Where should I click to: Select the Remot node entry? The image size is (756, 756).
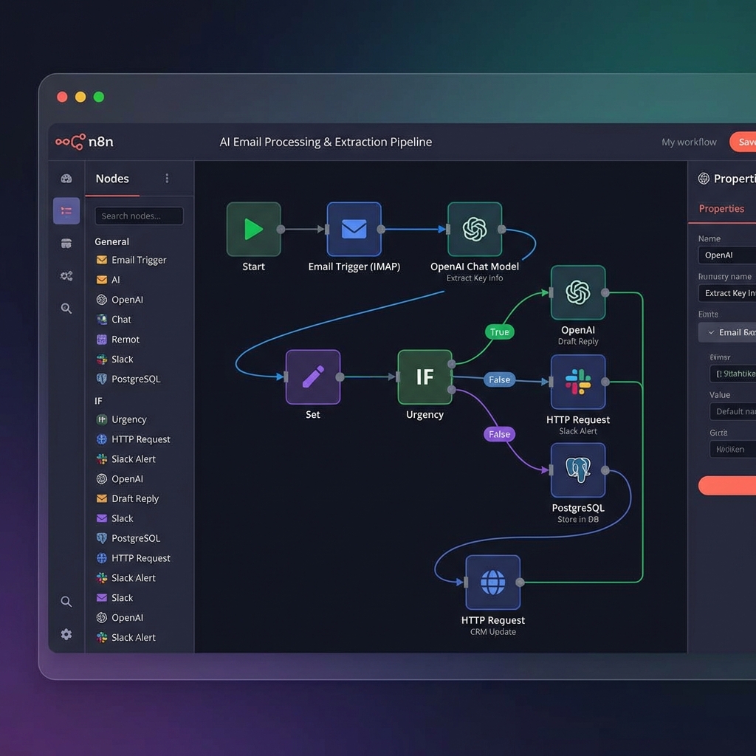pos(117,339)
